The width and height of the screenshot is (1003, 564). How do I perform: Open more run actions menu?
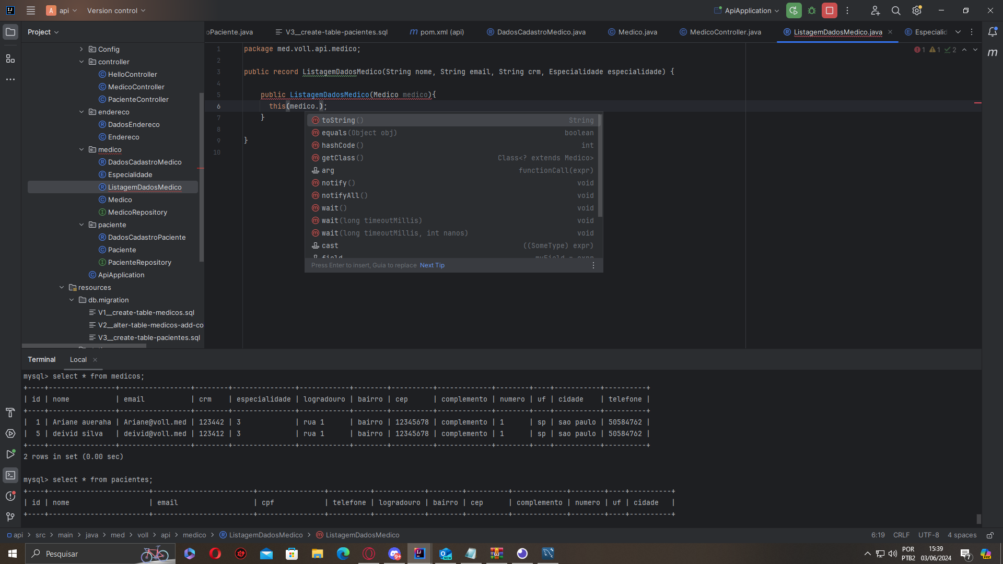click(847, 10)
